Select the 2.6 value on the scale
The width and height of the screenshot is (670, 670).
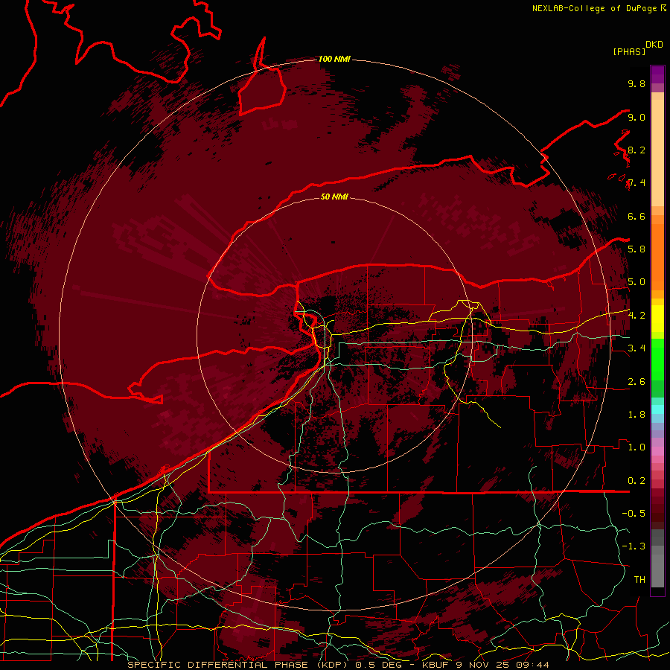636,382
